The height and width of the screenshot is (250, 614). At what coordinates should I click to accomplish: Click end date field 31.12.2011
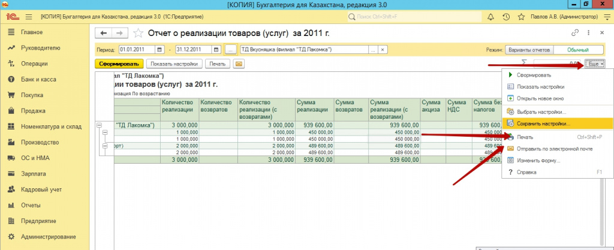coord(194,50)
